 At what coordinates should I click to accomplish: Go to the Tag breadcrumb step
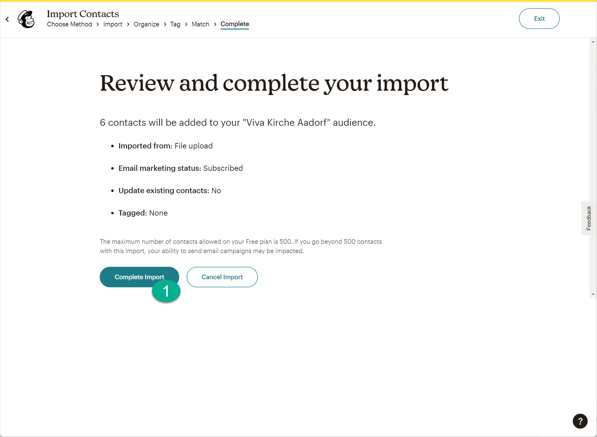[175, 24]
